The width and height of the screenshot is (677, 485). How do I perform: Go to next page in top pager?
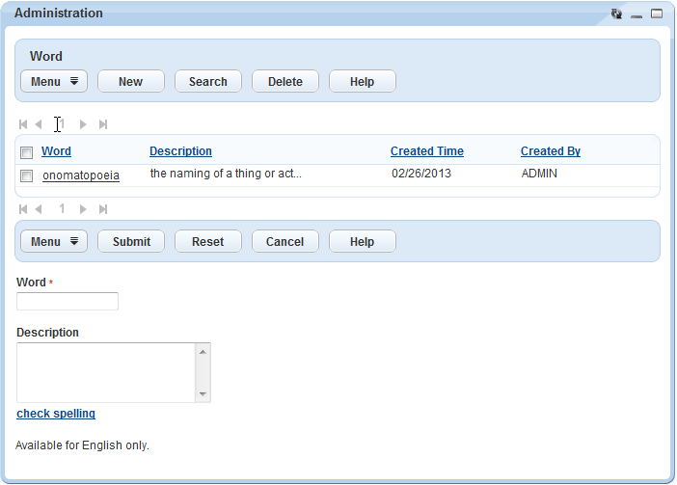click(x=84, y=124)
